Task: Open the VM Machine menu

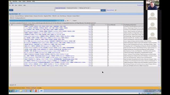Action: click(x=15, y=1)
